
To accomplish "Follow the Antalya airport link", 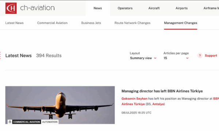I will pyautogui.click(x=158, y=104).
